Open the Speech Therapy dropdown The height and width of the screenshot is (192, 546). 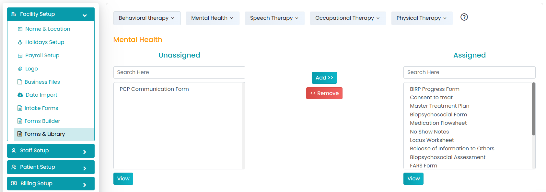[x=274, y=18]
